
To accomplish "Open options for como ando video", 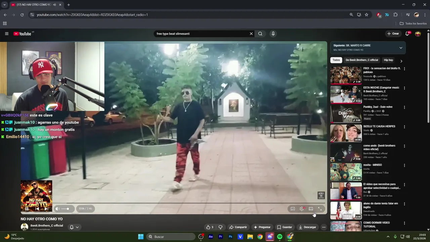I will [x=404, y=146].
